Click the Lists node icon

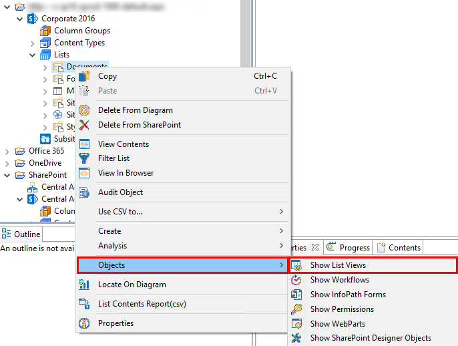45,55
